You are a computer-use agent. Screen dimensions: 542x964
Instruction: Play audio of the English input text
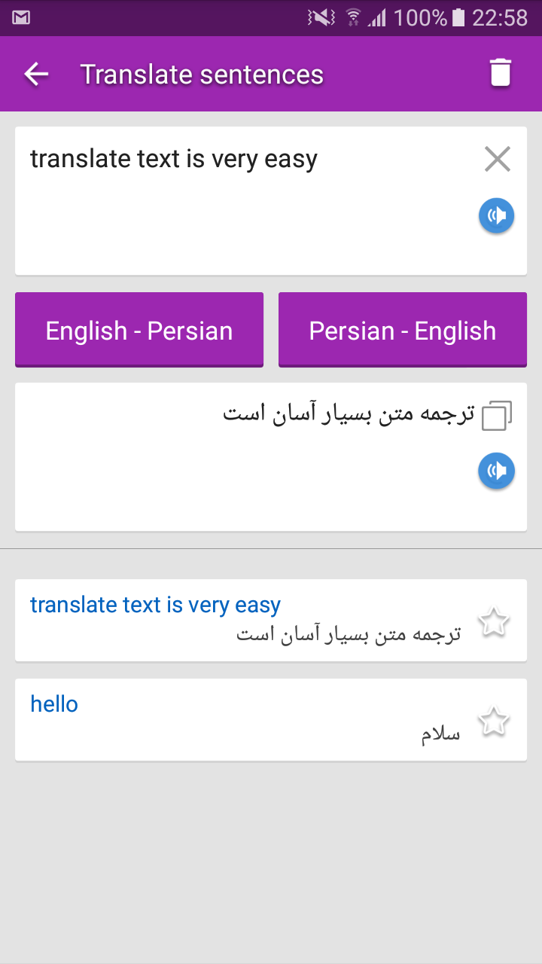pyautogui.click(x=497, y=216)
